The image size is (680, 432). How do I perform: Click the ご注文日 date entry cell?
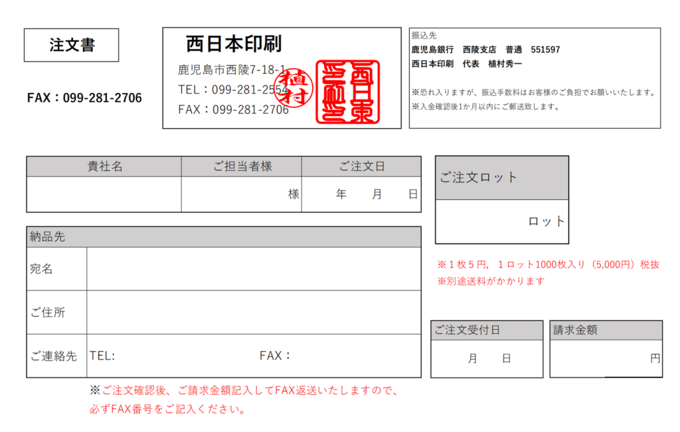click(x=361, y=194)
